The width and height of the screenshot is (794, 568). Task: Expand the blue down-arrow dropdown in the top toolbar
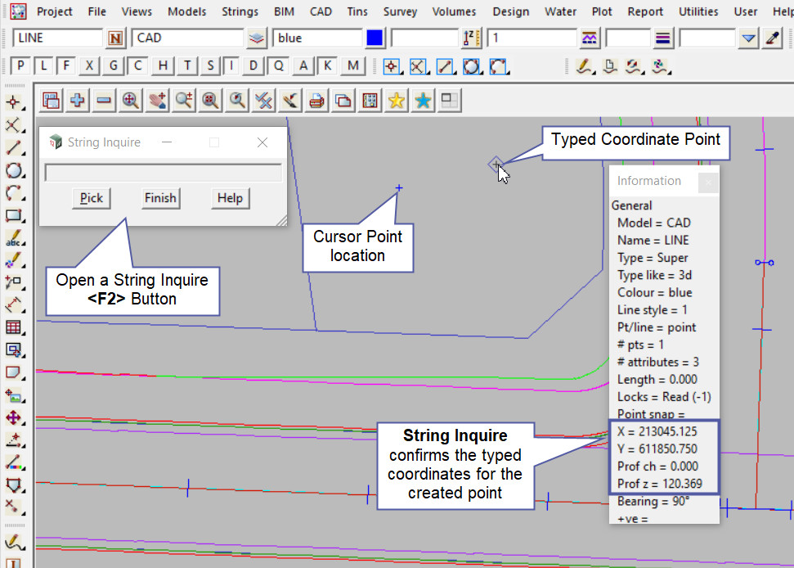[x=748, y=38]
